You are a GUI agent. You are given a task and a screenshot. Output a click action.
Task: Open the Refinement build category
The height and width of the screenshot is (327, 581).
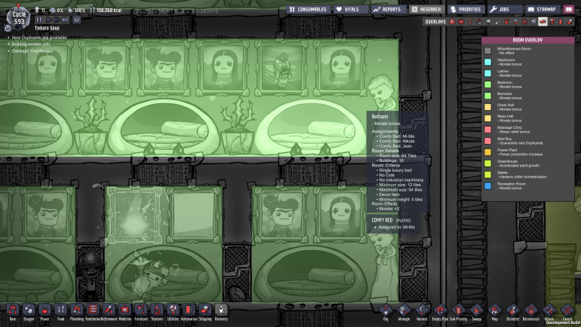click(109, 310)
